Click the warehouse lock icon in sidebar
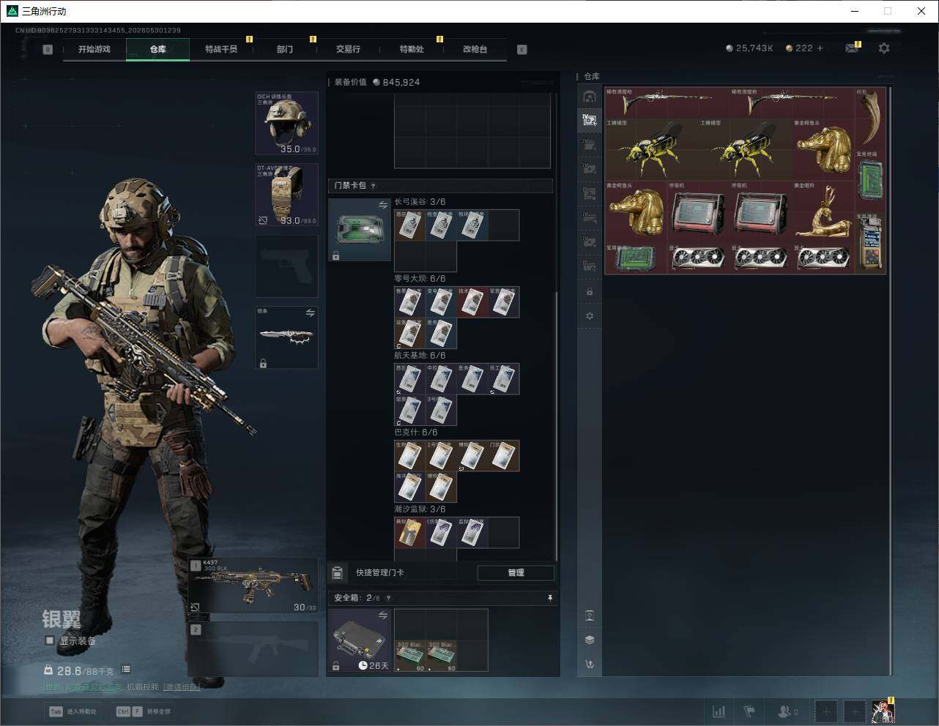This screenshot has width=939, height=726. [590, 292]
